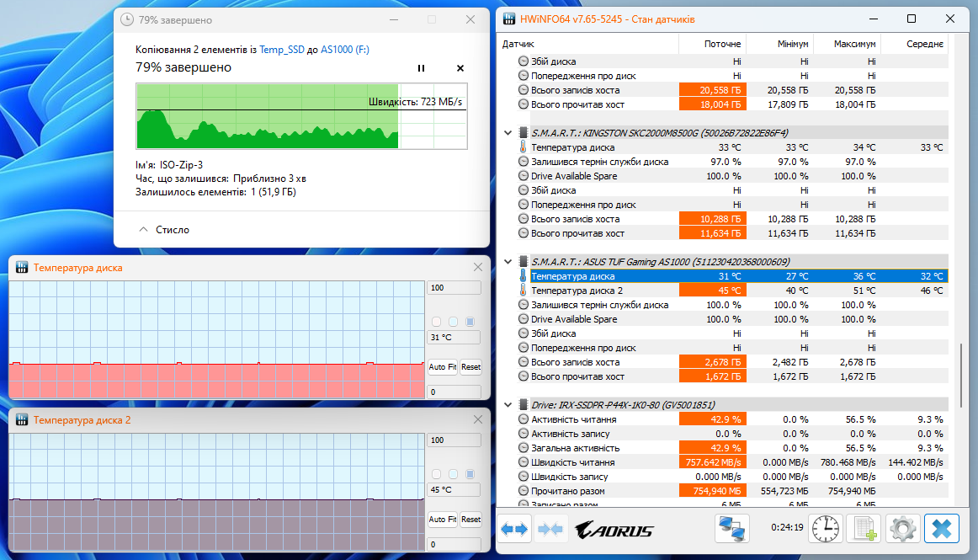Click ASUS TUF AS1000 drive chip icon
The image size is (978, 560).
(524, 262)
